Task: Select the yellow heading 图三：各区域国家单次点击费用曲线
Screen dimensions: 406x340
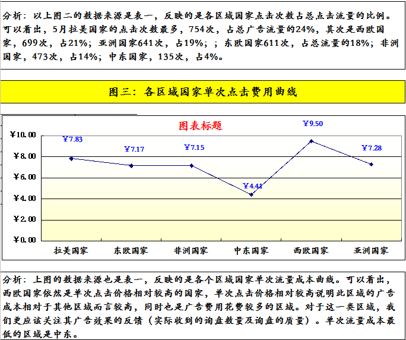Action: [202, 92]
